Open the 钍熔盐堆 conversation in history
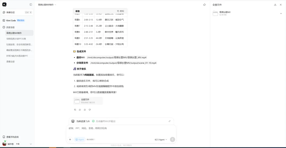286x148 pixels. [x=19, y=45]
